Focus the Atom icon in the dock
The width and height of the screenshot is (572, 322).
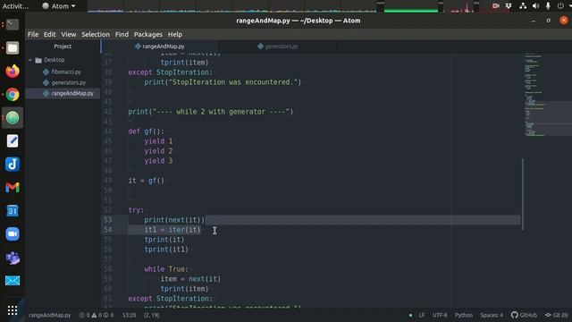(13, 117)
